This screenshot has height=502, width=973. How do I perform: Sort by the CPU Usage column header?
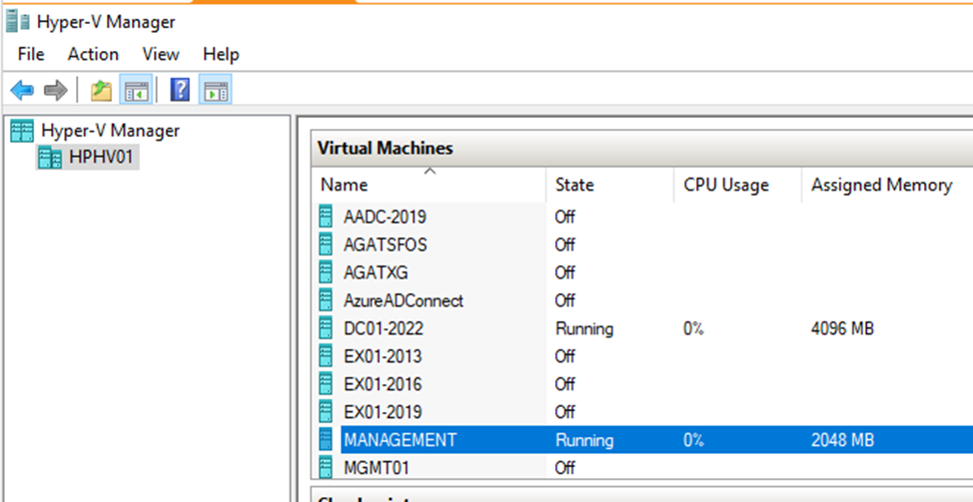(x=738, y=185)
